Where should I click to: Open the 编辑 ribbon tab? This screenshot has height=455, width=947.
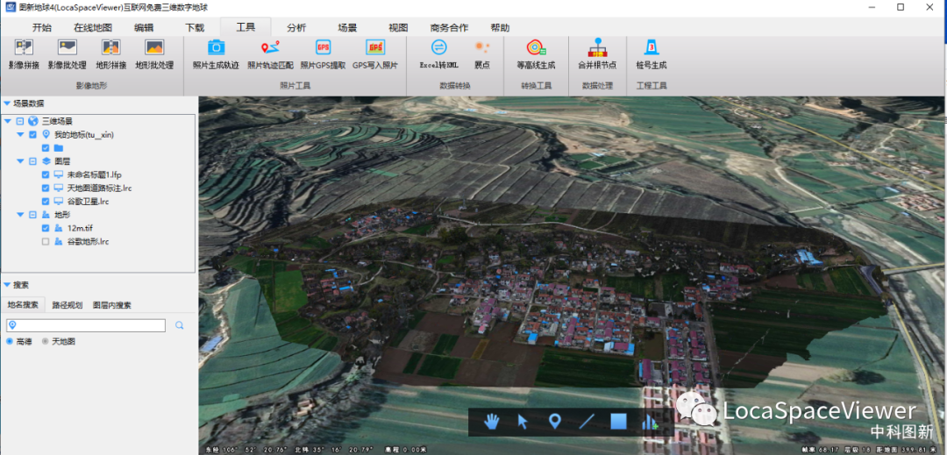tap(144, 27)
